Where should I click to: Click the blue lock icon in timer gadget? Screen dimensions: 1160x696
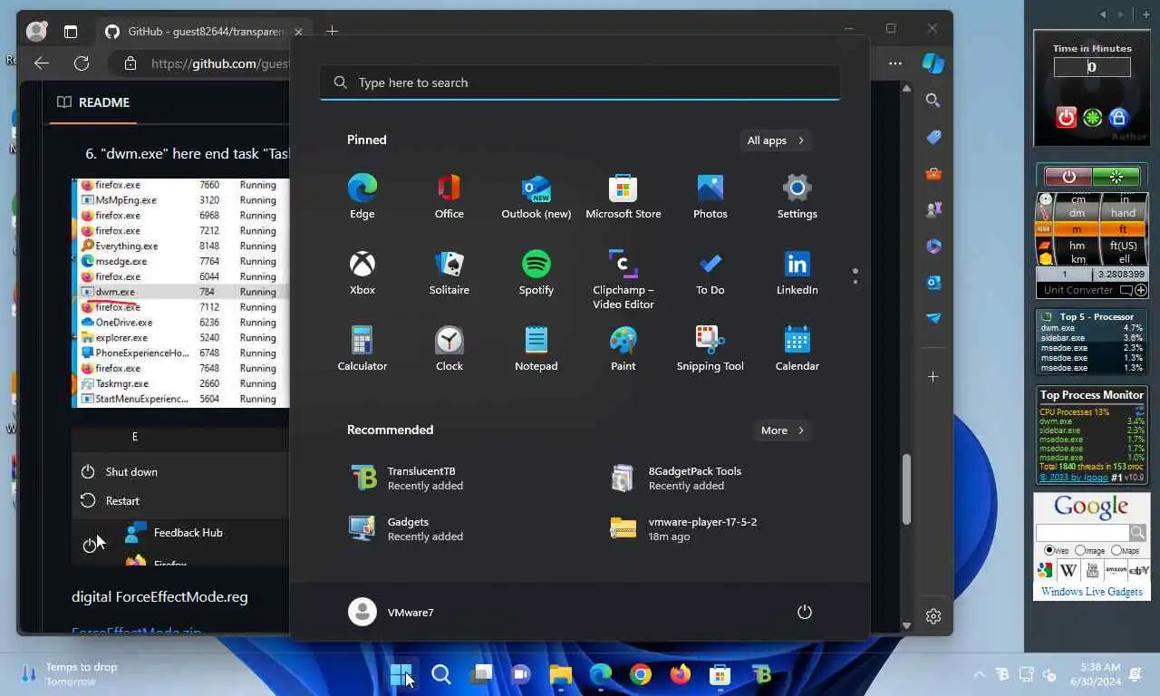click(x=1118, y=118)
